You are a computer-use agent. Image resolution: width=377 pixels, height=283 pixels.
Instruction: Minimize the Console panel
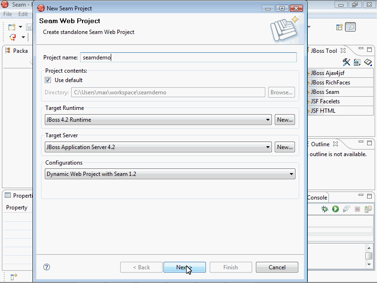[361, 195]
